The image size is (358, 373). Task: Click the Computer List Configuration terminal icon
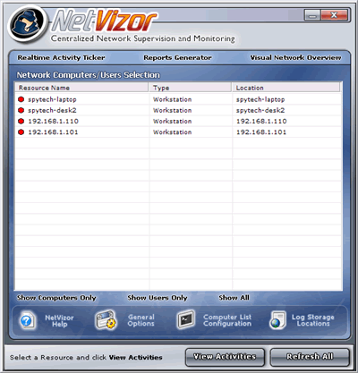click(x=185, y=319)
